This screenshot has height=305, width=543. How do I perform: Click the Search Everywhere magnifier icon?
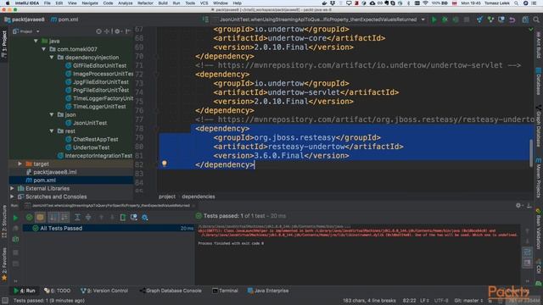536,19
